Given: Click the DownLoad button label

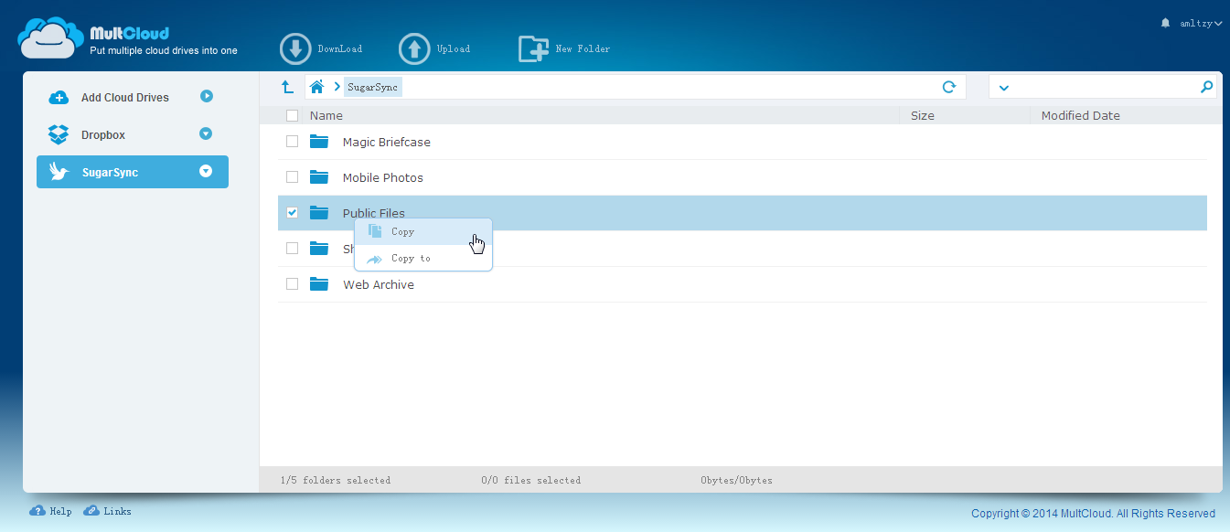Looking at the screenshot, I should (x=340, y=49).
